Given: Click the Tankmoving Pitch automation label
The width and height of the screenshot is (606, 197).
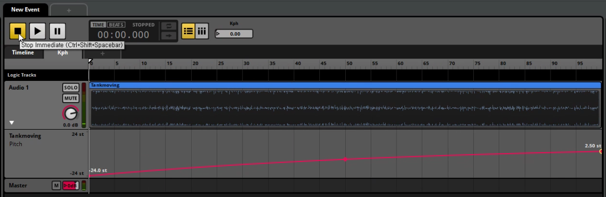Looking at the screenshot, I should tap(25, 140).
